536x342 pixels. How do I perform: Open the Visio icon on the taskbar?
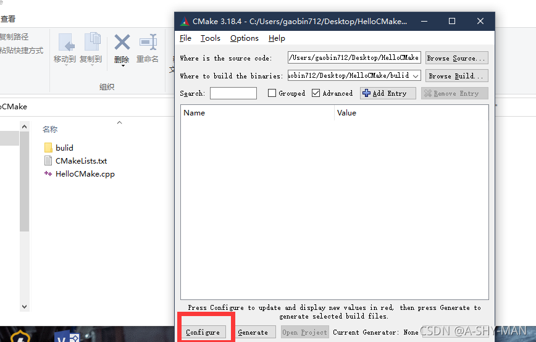[67, 336]
